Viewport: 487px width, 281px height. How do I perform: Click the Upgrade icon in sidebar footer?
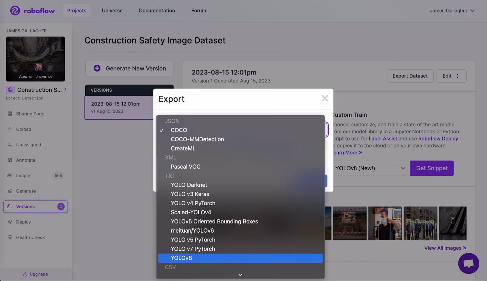25,274
